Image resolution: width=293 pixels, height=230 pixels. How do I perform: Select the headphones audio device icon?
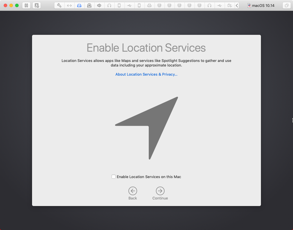pyautogui.click(x=109, y=5)
